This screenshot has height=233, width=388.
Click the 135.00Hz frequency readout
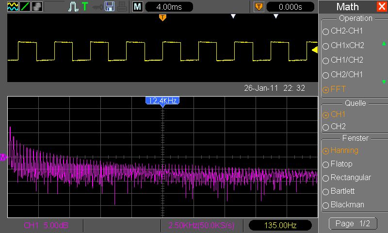[280, 225]
